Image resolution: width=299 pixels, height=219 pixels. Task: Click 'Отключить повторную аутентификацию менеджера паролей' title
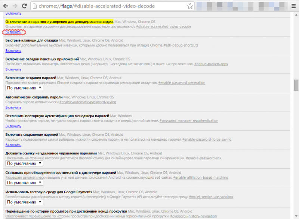point(57,116)
